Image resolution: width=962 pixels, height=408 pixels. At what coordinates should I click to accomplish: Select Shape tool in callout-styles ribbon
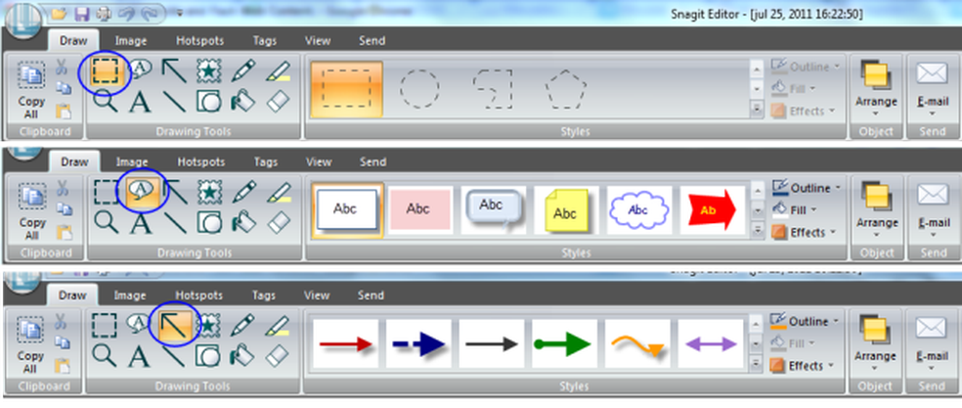tap(209, 222)
